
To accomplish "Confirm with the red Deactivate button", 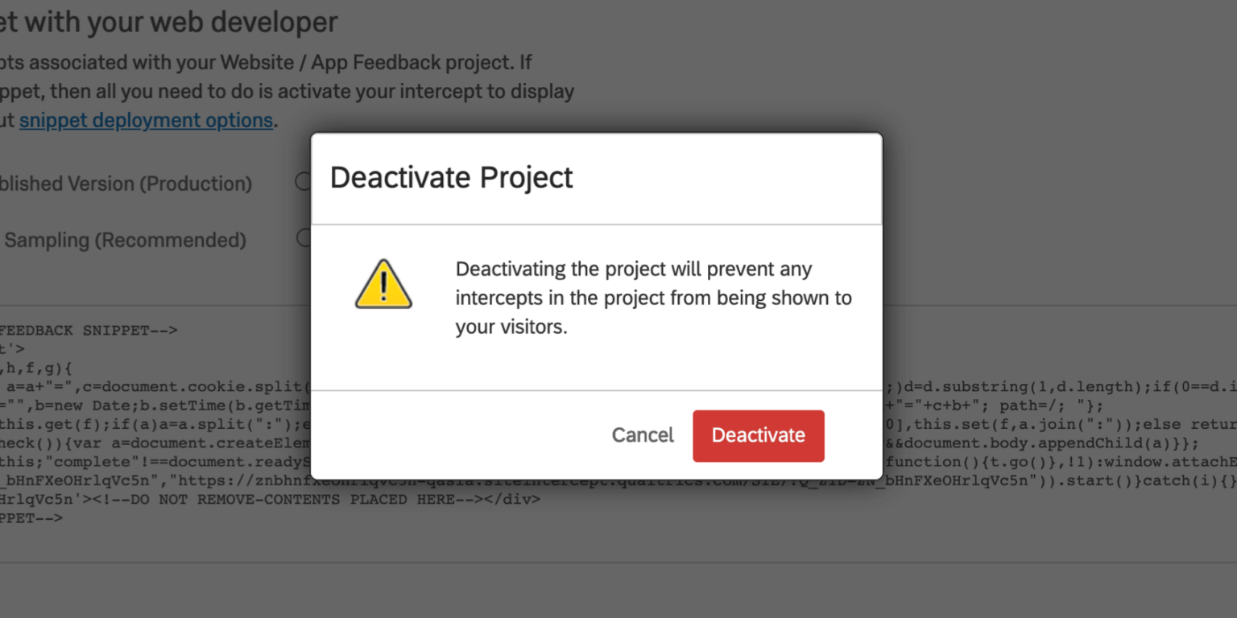I will (758, 435).
